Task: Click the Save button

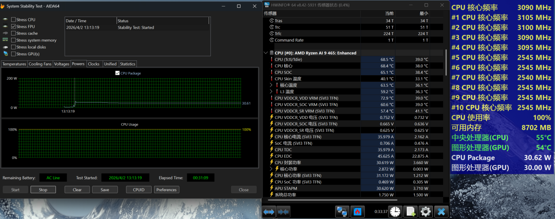Action: (x=105, y=189)
